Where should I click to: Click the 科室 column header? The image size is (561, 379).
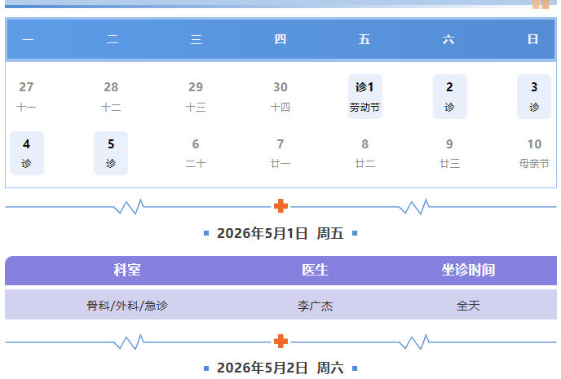click(x=127, y=270)
